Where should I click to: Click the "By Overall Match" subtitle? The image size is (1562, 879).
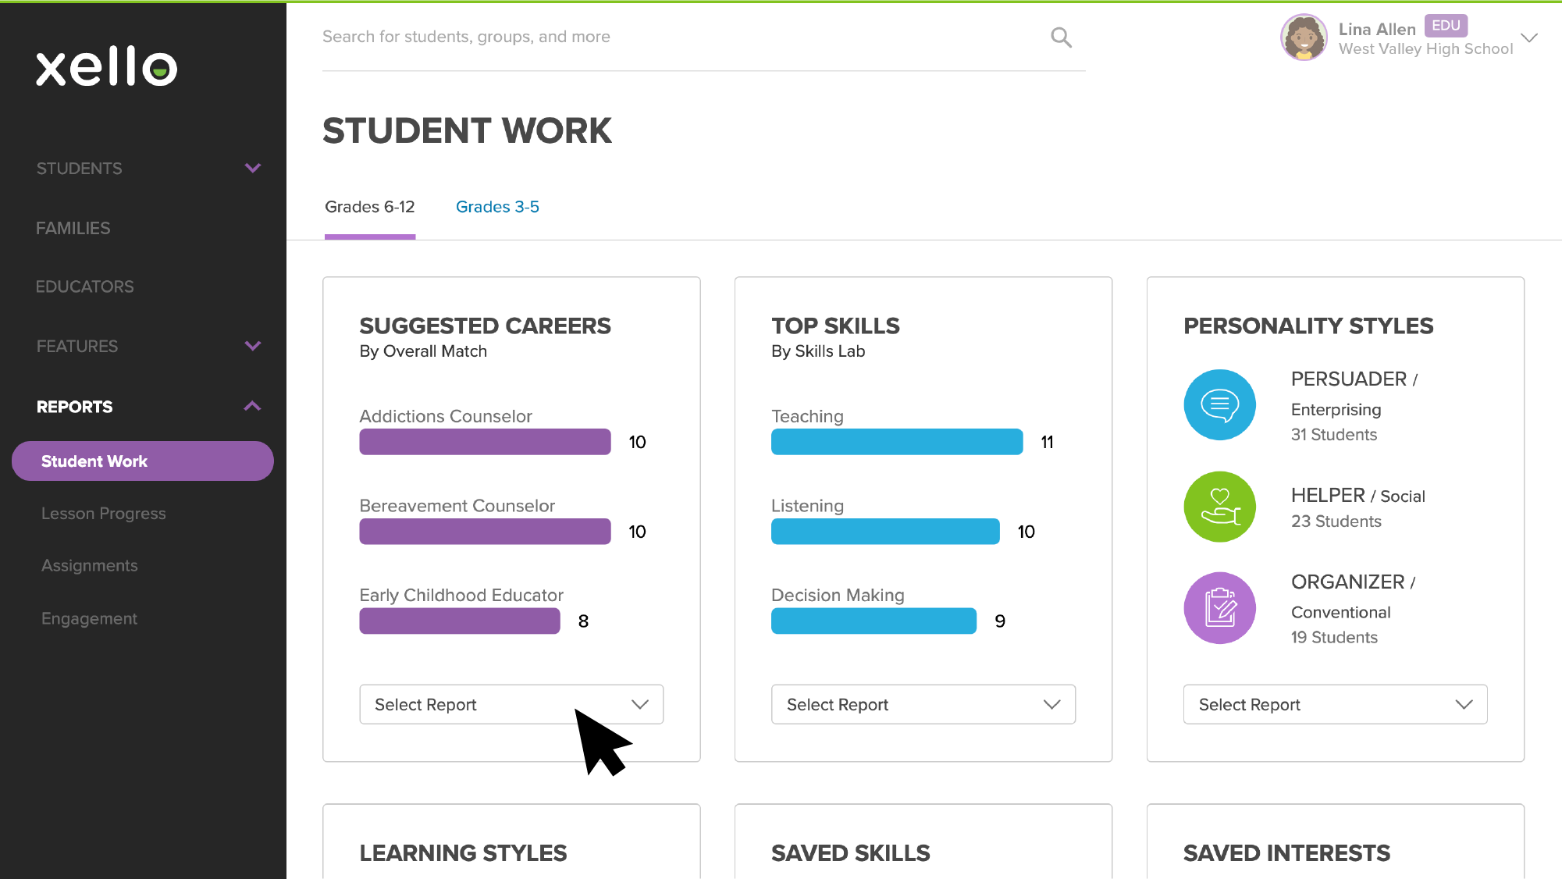click(423, 351)
